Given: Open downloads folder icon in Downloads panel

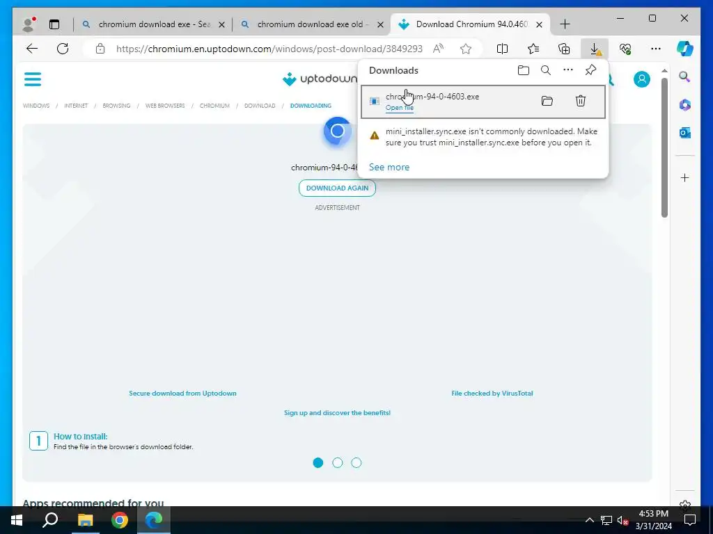Looking at the screenshot, I should 524,70.
